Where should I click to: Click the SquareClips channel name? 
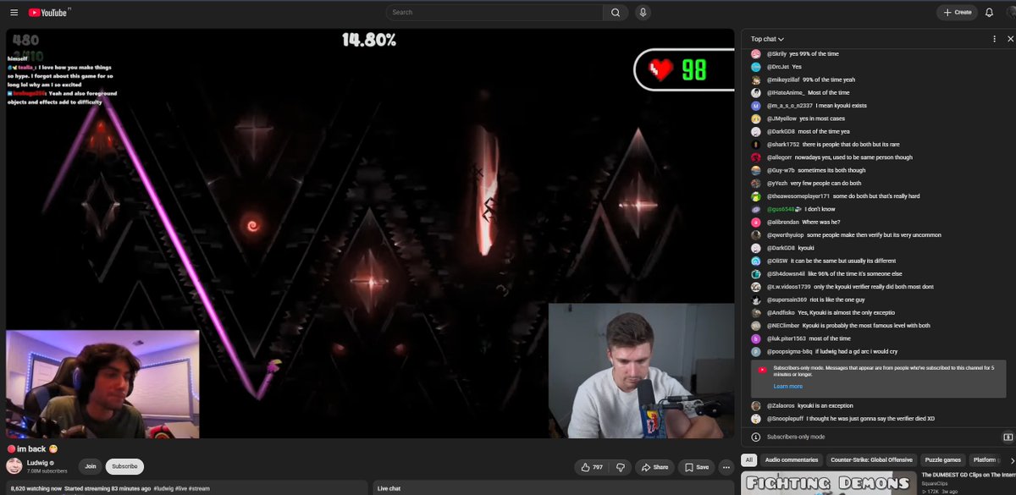[x=936, y=484]
